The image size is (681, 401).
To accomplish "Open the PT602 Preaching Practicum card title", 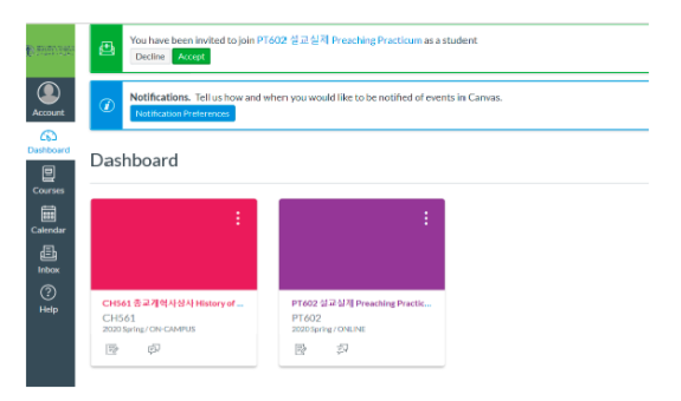I will (x=361, y=304).
